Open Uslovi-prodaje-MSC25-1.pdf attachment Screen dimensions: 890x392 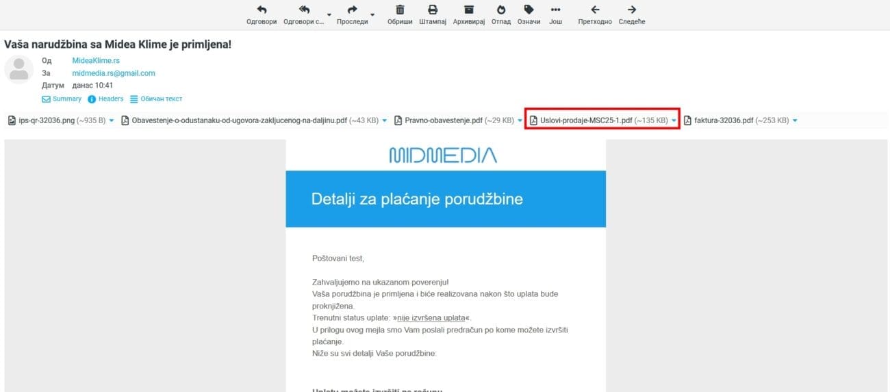pos(604,120)
